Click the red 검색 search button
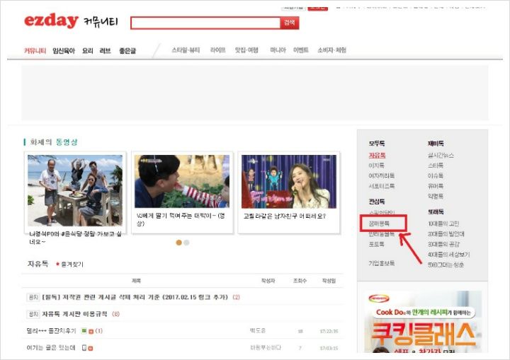 (290, 23)
